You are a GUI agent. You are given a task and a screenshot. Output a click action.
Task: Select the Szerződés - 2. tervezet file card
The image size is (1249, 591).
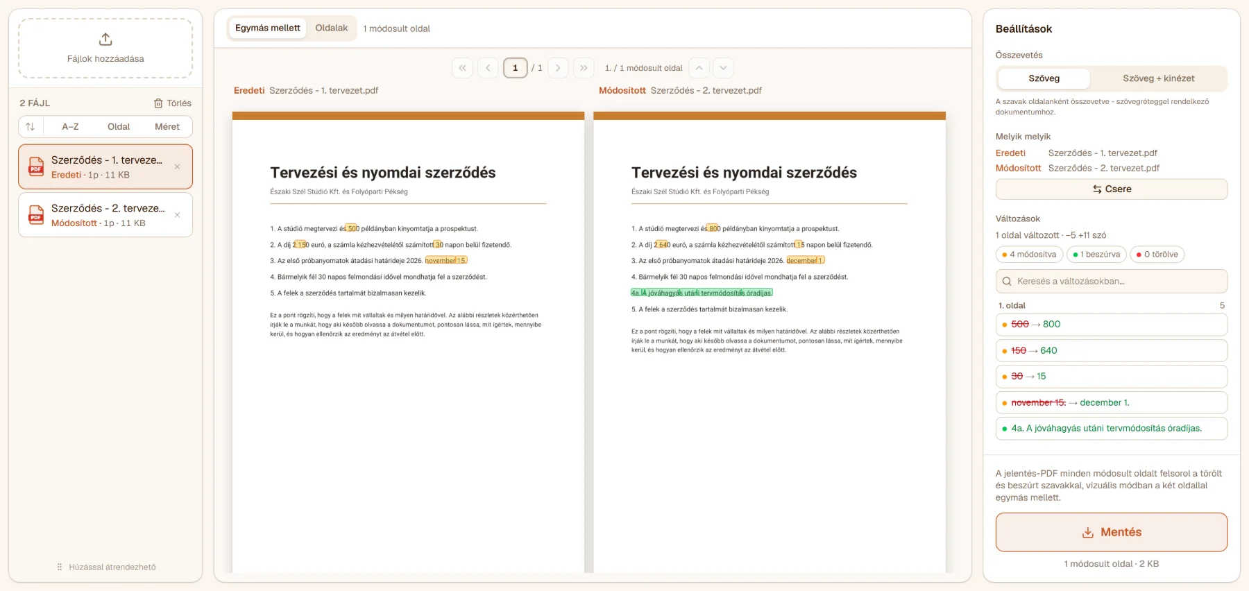pos(105,215)
